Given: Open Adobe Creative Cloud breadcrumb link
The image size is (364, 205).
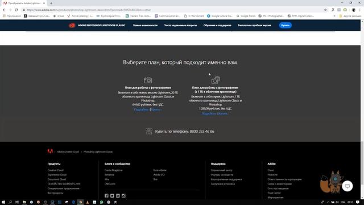Looking at the screenshot, I should click(x=68, y=152).
